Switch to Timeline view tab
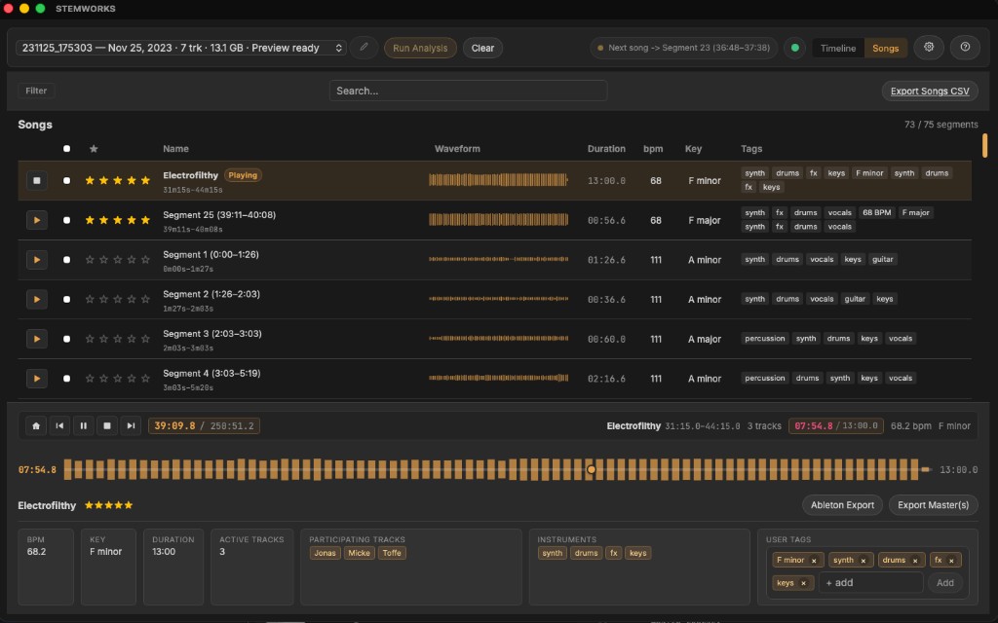 pos(837,48)
